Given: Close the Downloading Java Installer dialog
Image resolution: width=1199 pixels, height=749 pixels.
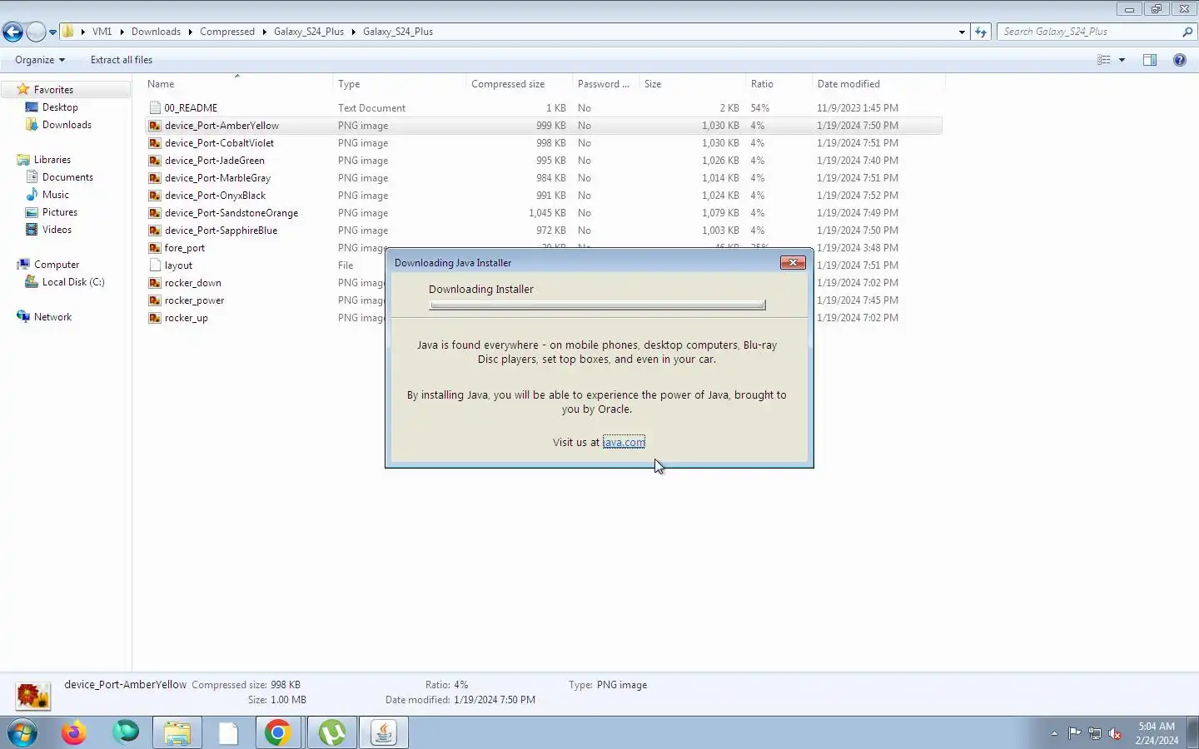Looking at the screenshot, I should point(793,262).
